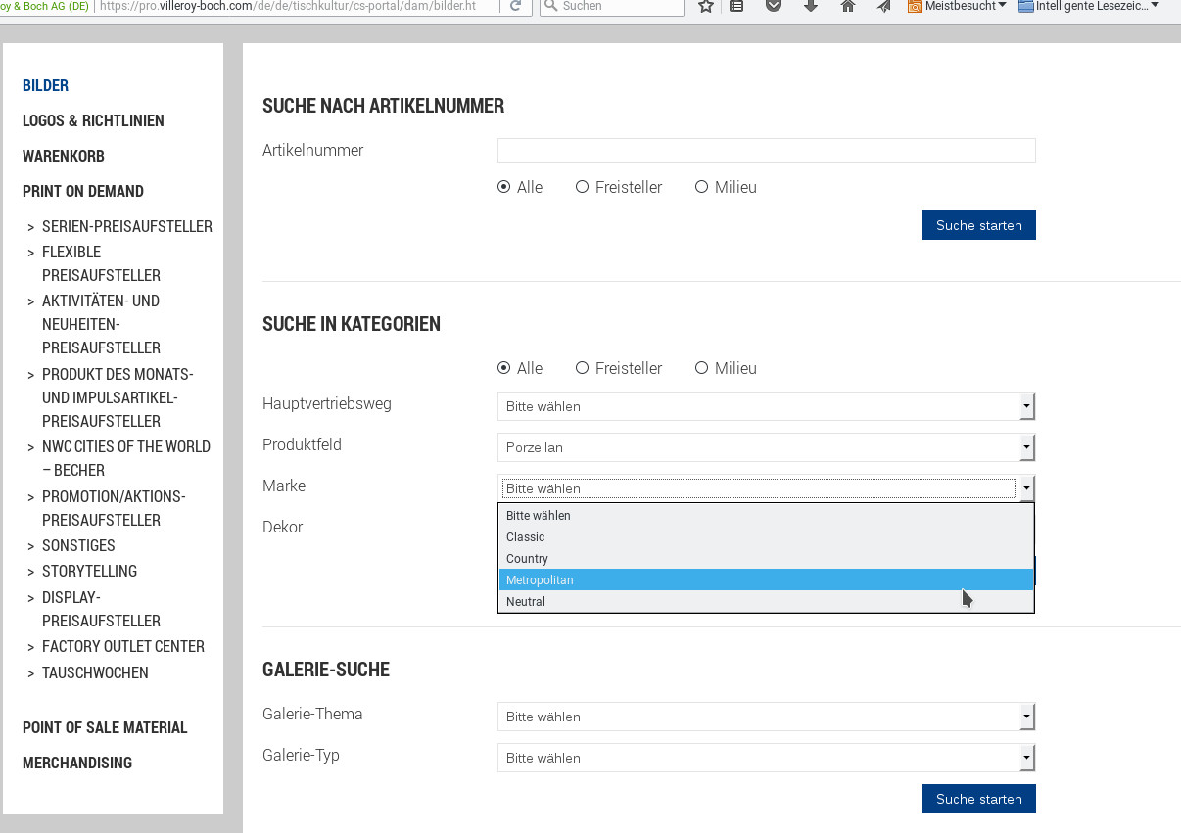This screenshot has height=833, width=1181.
Task: Open the Meistbesucht bookmarks folder
Action: (x=957, y=6)
